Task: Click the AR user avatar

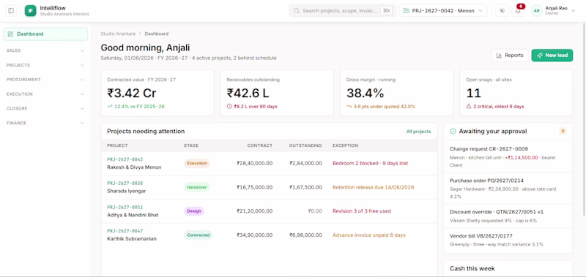Action: [537, 11]
